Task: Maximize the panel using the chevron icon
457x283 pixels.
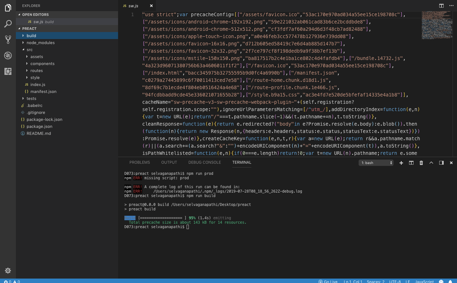Action: click(x=431, y=162)
